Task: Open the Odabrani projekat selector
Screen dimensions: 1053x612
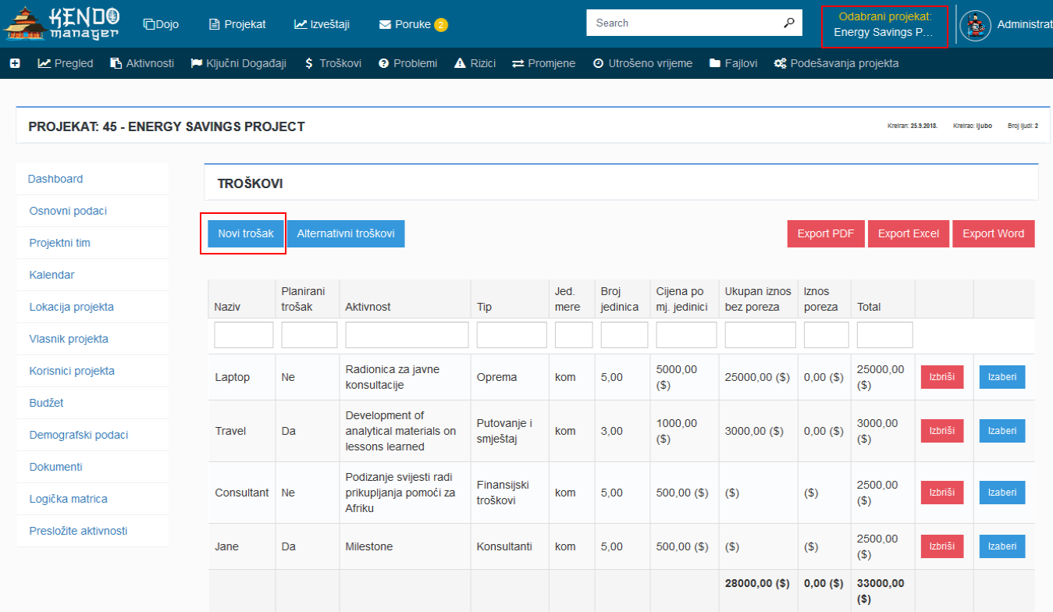Action: click(884, 27)
